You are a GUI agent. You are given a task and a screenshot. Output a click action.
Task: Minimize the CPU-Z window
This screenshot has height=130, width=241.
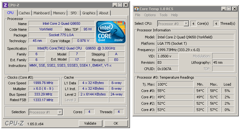115,5
